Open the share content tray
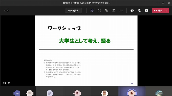Viewport: 172px width, 96px height. [146, 11]
